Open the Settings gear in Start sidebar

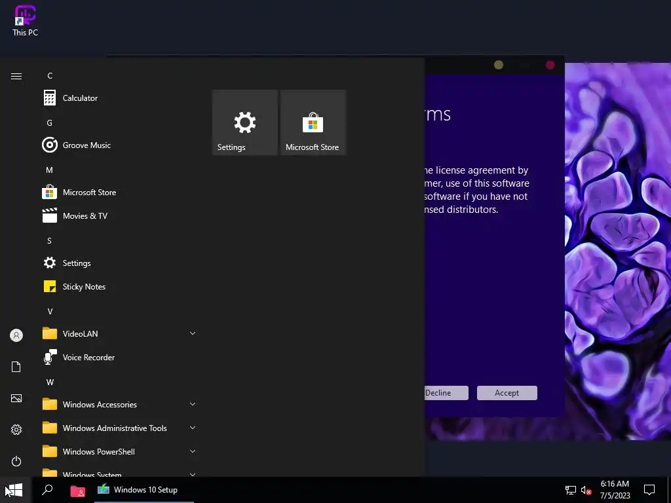pyautogui.click(x=16, y=430)
